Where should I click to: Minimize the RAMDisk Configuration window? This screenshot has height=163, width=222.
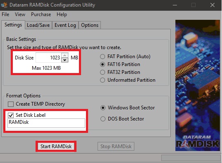coord(175,5)
